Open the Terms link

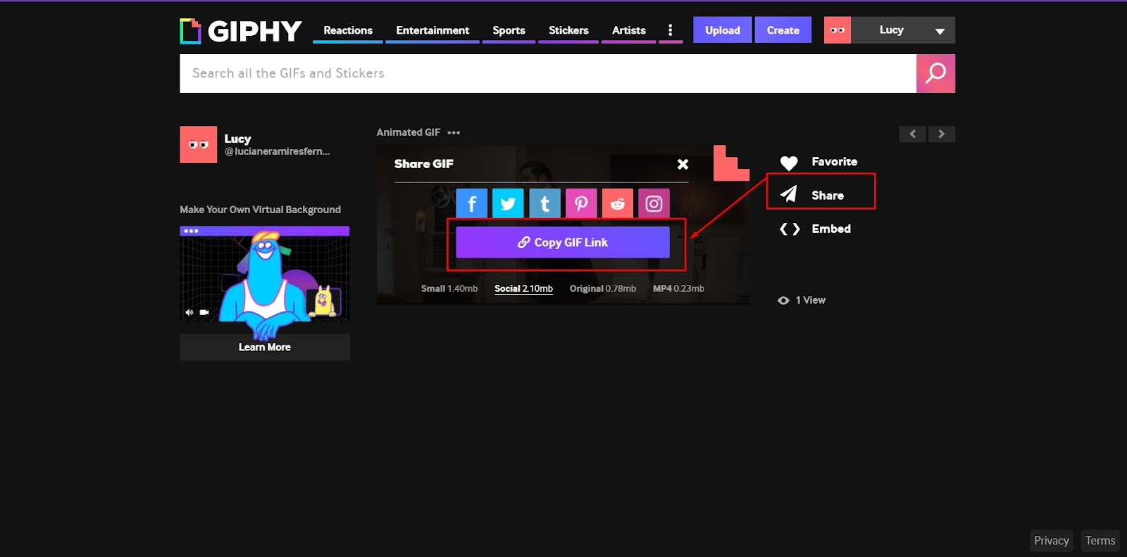pyautogui.click(x=1100, y=541)
